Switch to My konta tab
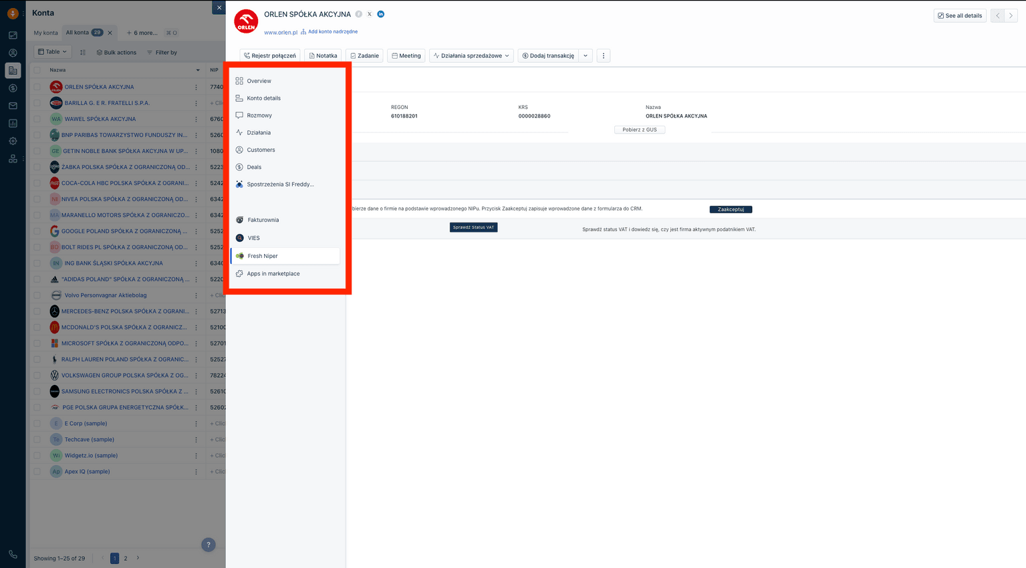 (46, 33)
